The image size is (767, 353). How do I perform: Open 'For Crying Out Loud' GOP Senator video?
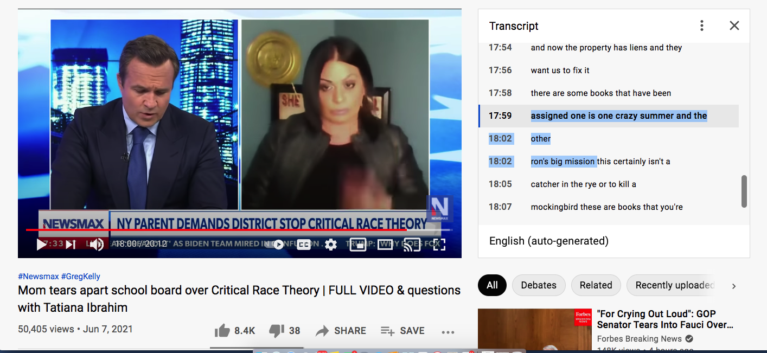pyautogui.click(x=665, y=319)
